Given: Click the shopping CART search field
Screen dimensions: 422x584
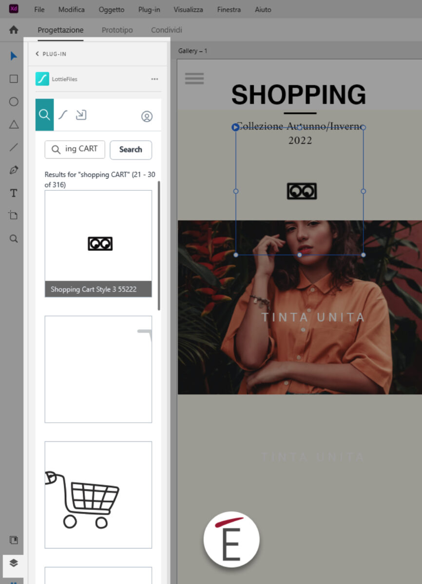Looking at the screenshot, I should tap(75, 149).
